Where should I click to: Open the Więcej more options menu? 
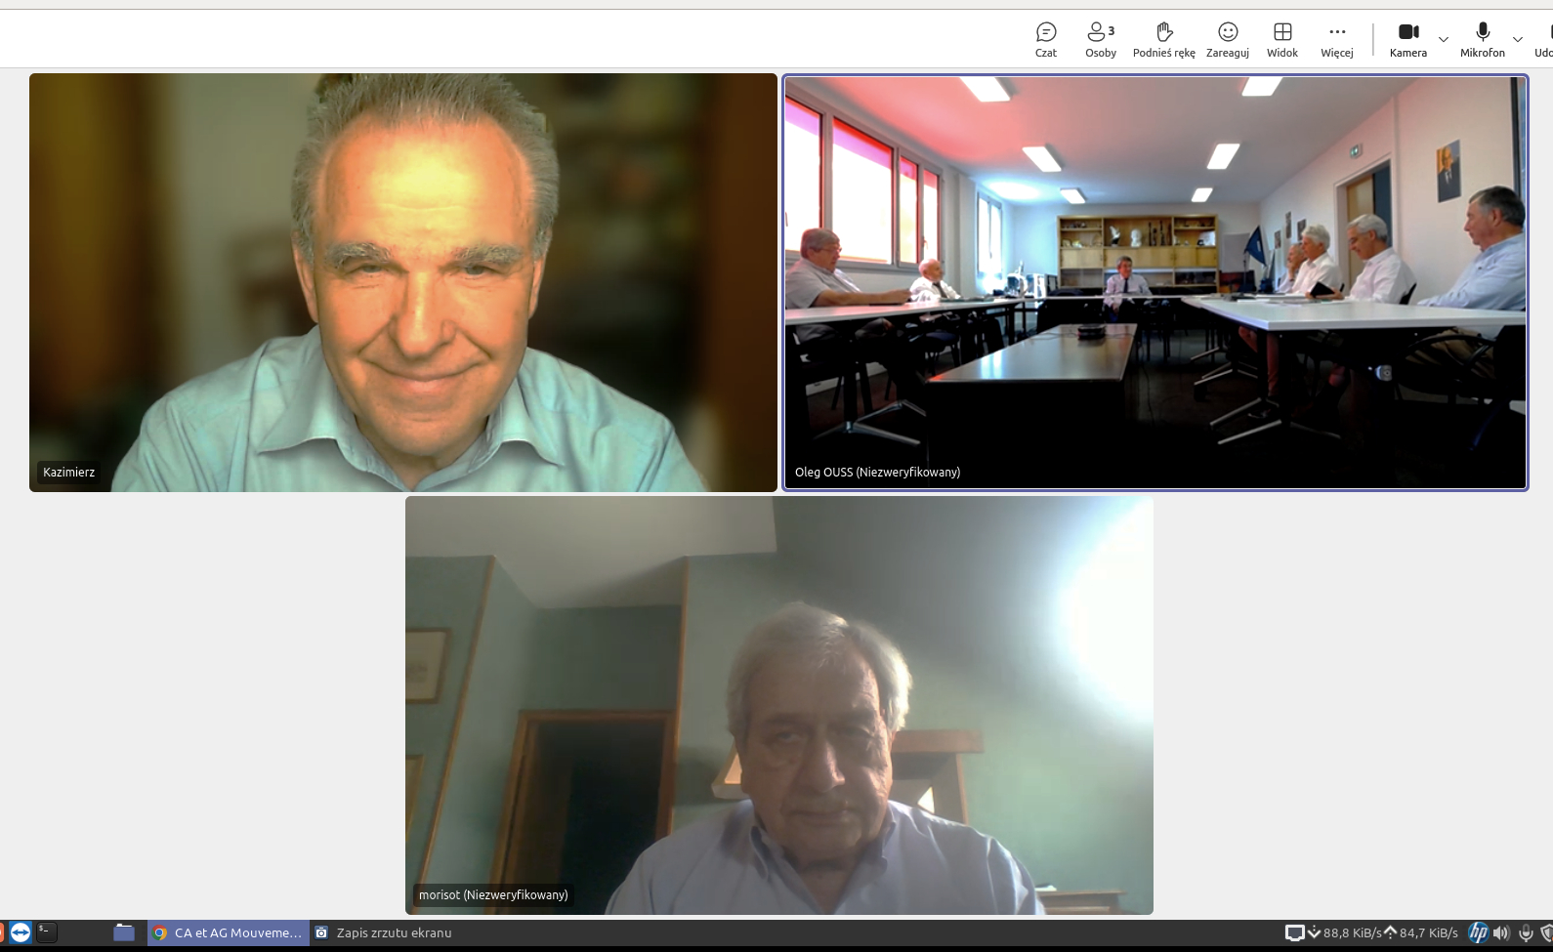point(1337,40)
